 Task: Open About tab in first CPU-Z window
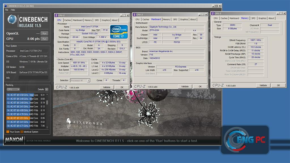click(x=115, y=20)
